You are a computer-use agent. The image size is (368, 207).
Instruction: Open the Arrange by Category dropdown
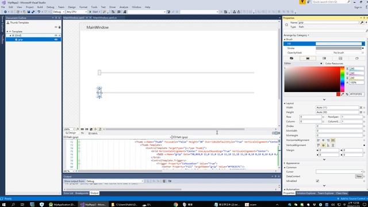(x=297, y=35)
